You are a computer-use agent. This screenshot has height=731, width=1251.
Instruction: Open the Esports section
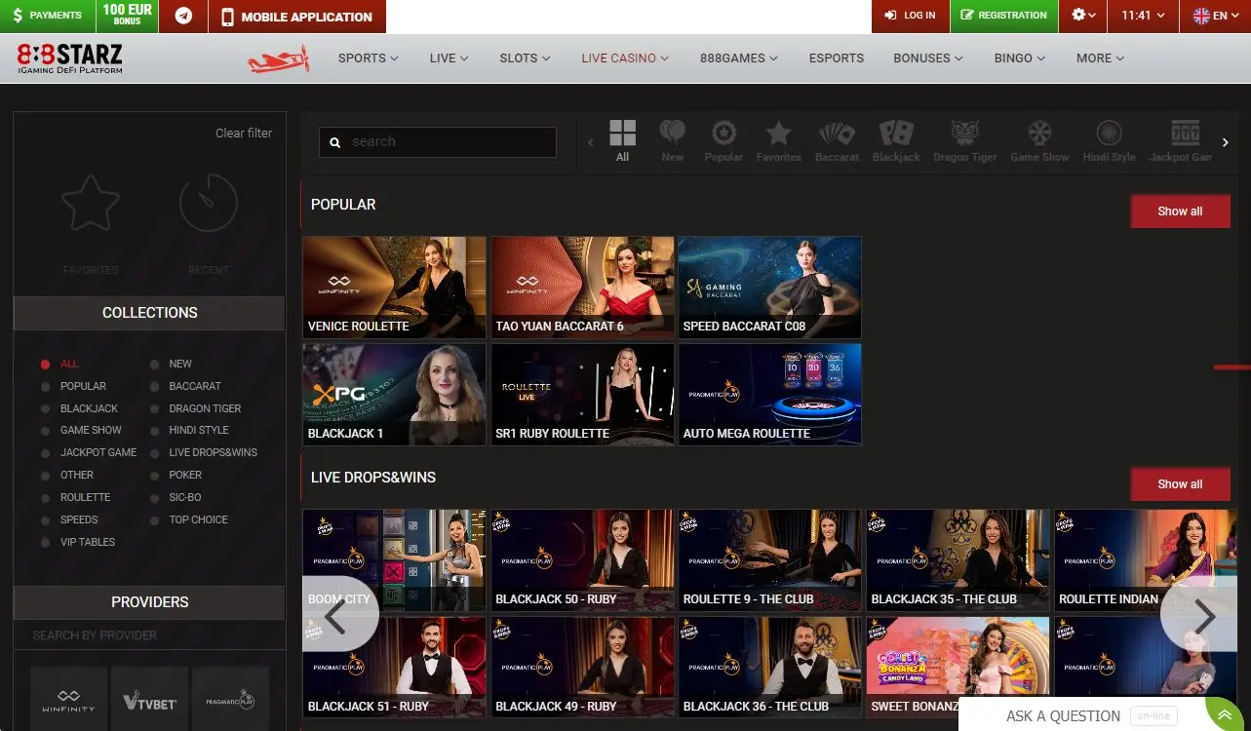pyautogui.click(x=837, y=58)
